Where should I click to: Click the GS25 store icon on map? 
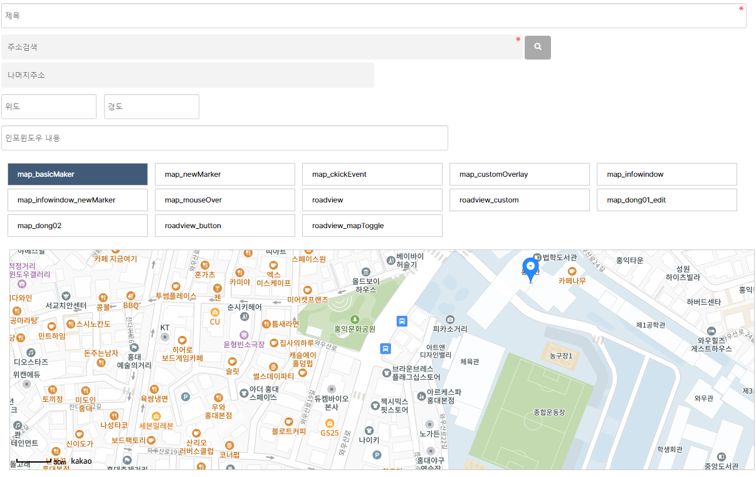coord(329,423)
